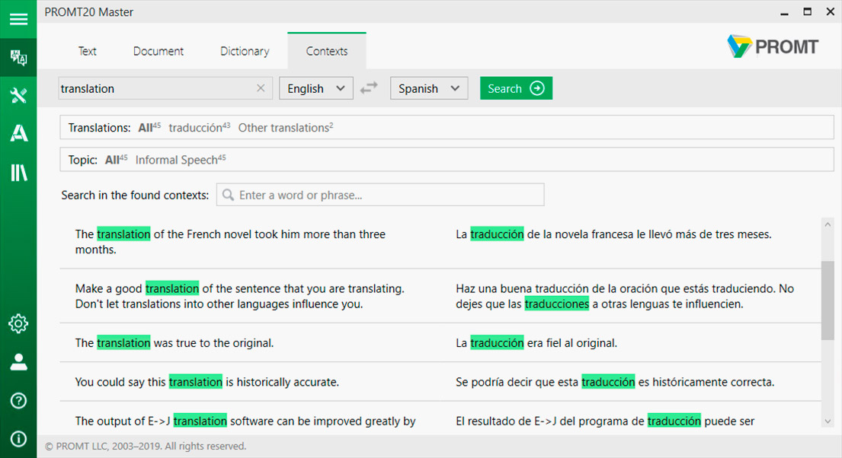Image resolution: width=842 pixels, height=458 pixels.
Task: Filter topic by Informal Speech
Action: click(x=181, y=160)
